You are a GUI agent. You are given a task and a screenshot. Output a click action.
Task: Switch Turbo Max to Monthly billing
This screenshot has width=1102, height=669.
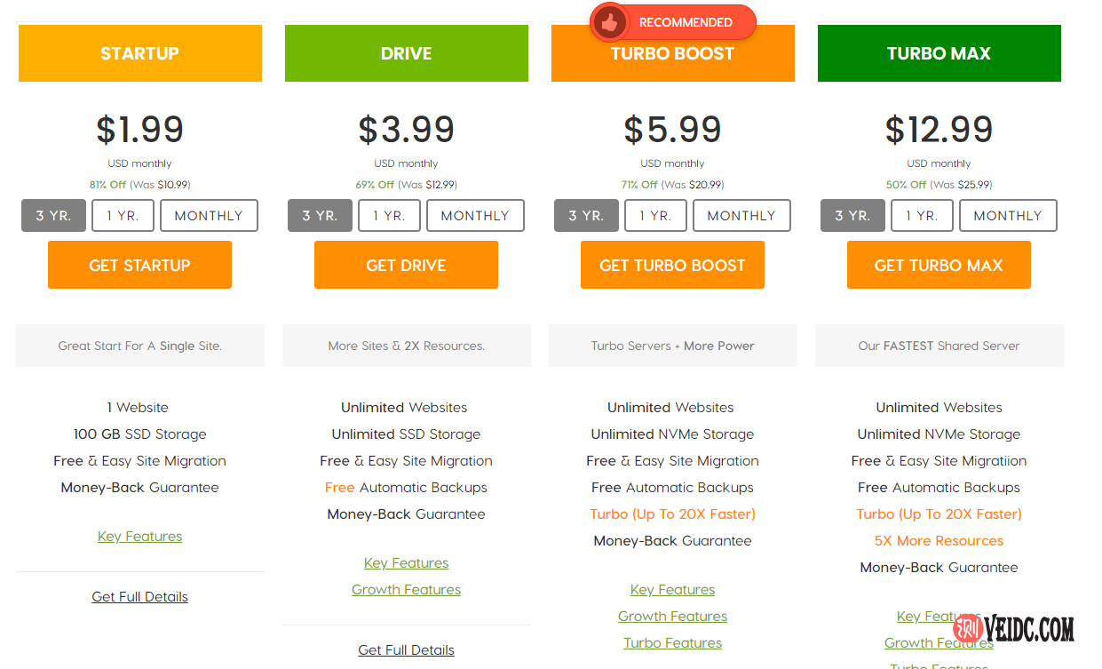click(x=1008, y=216)
